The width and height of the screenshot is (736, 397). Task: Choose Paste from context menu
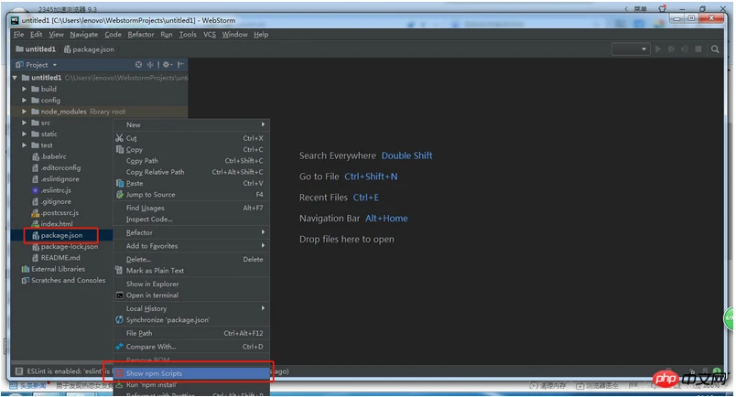click(x=191, y=183)
